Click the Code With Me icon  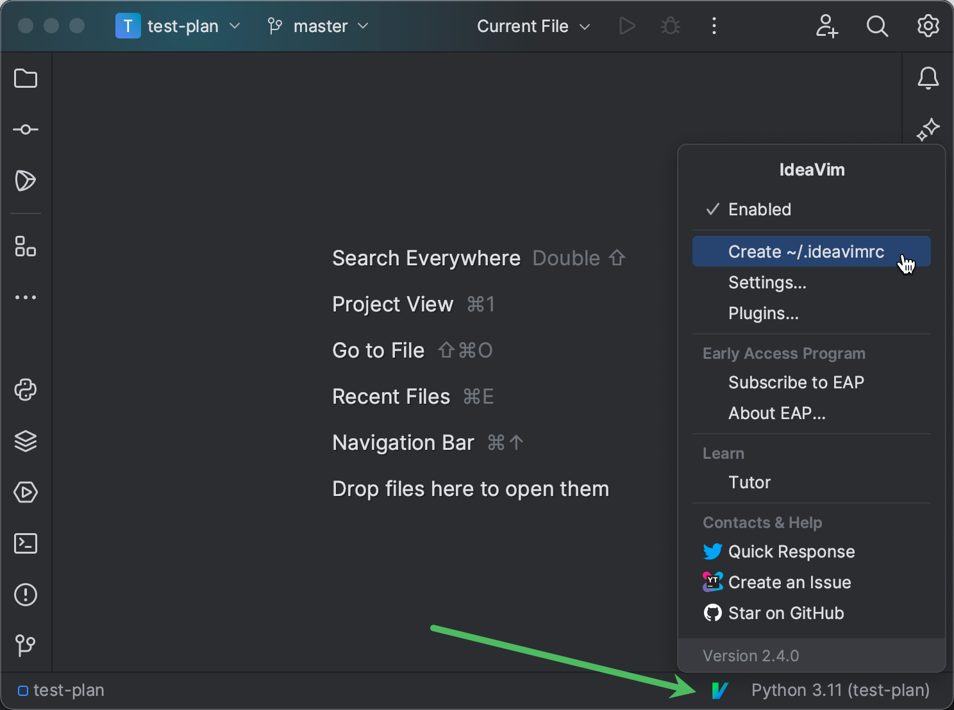tap(826, 26)
